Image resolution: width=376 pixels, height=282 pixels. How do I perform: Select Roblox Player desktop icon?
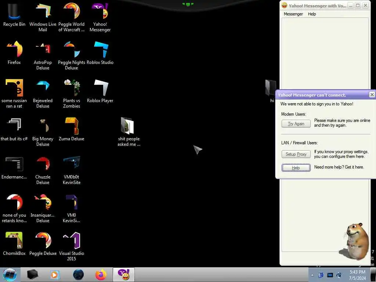(x=100, y=91)
